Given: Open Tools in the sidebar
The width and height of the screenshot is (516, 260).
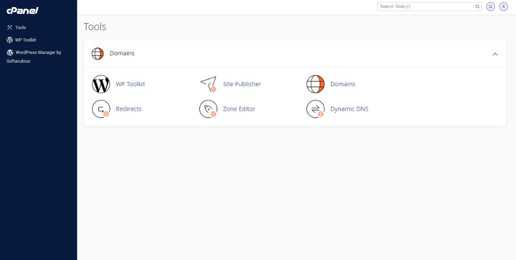Looking at the screenshot, I should pyautogui.click(x=20, y=28).
